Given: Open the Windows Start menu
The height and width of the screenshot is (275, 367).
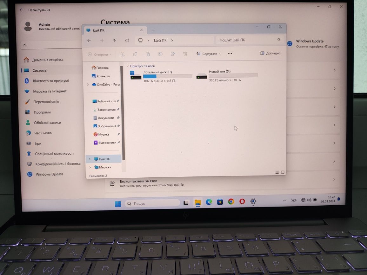Looking at the screenshot, I should [118, 204].
